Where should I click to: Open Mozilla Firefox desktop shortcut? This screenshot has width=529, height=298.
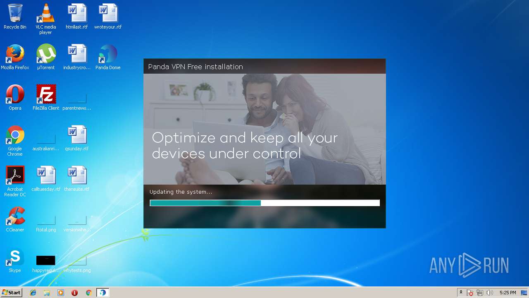pos(15,54)
